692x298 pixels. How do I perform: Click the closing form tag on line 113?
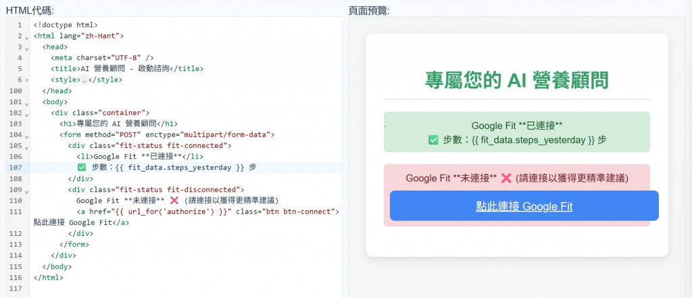click(74, 244)
